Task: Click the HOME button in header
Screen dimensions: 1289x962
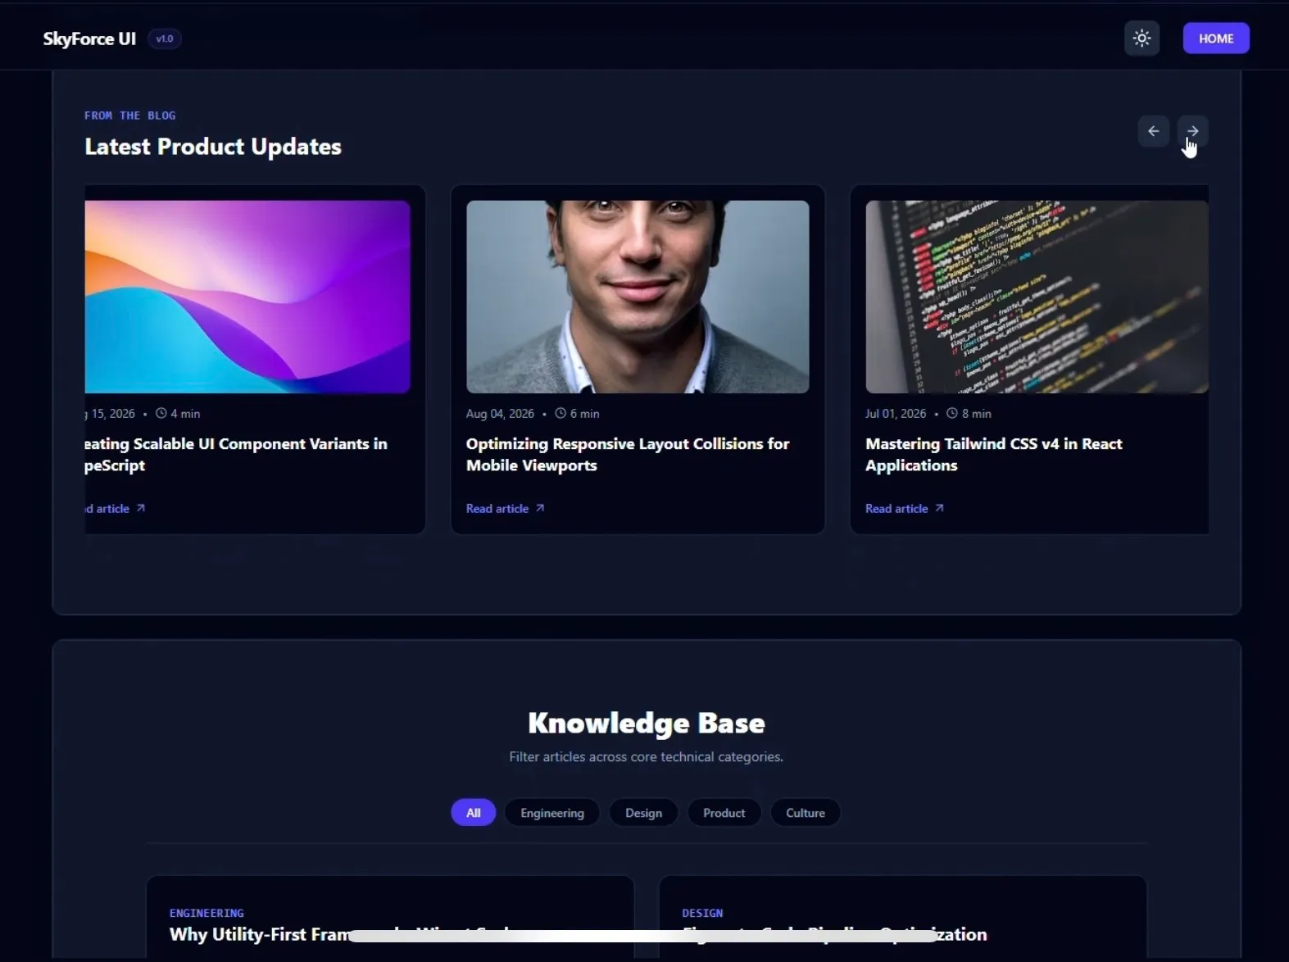Action: click(1216, 39)
